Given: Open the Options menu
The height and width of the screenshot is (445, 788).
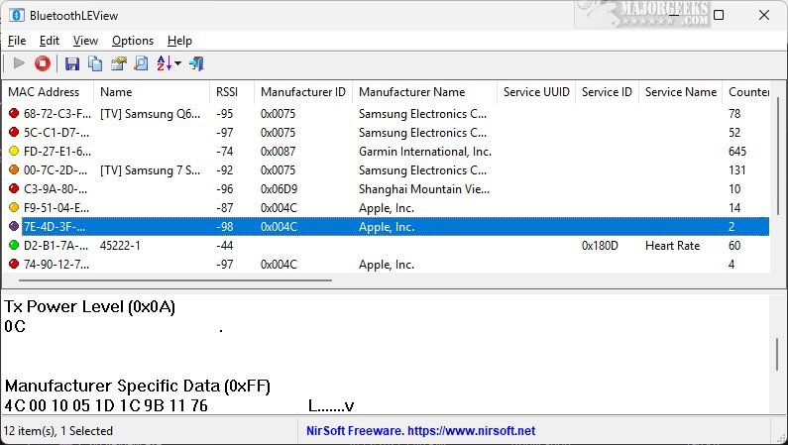Looking at the screenshot, I should (x=133, y=41).
